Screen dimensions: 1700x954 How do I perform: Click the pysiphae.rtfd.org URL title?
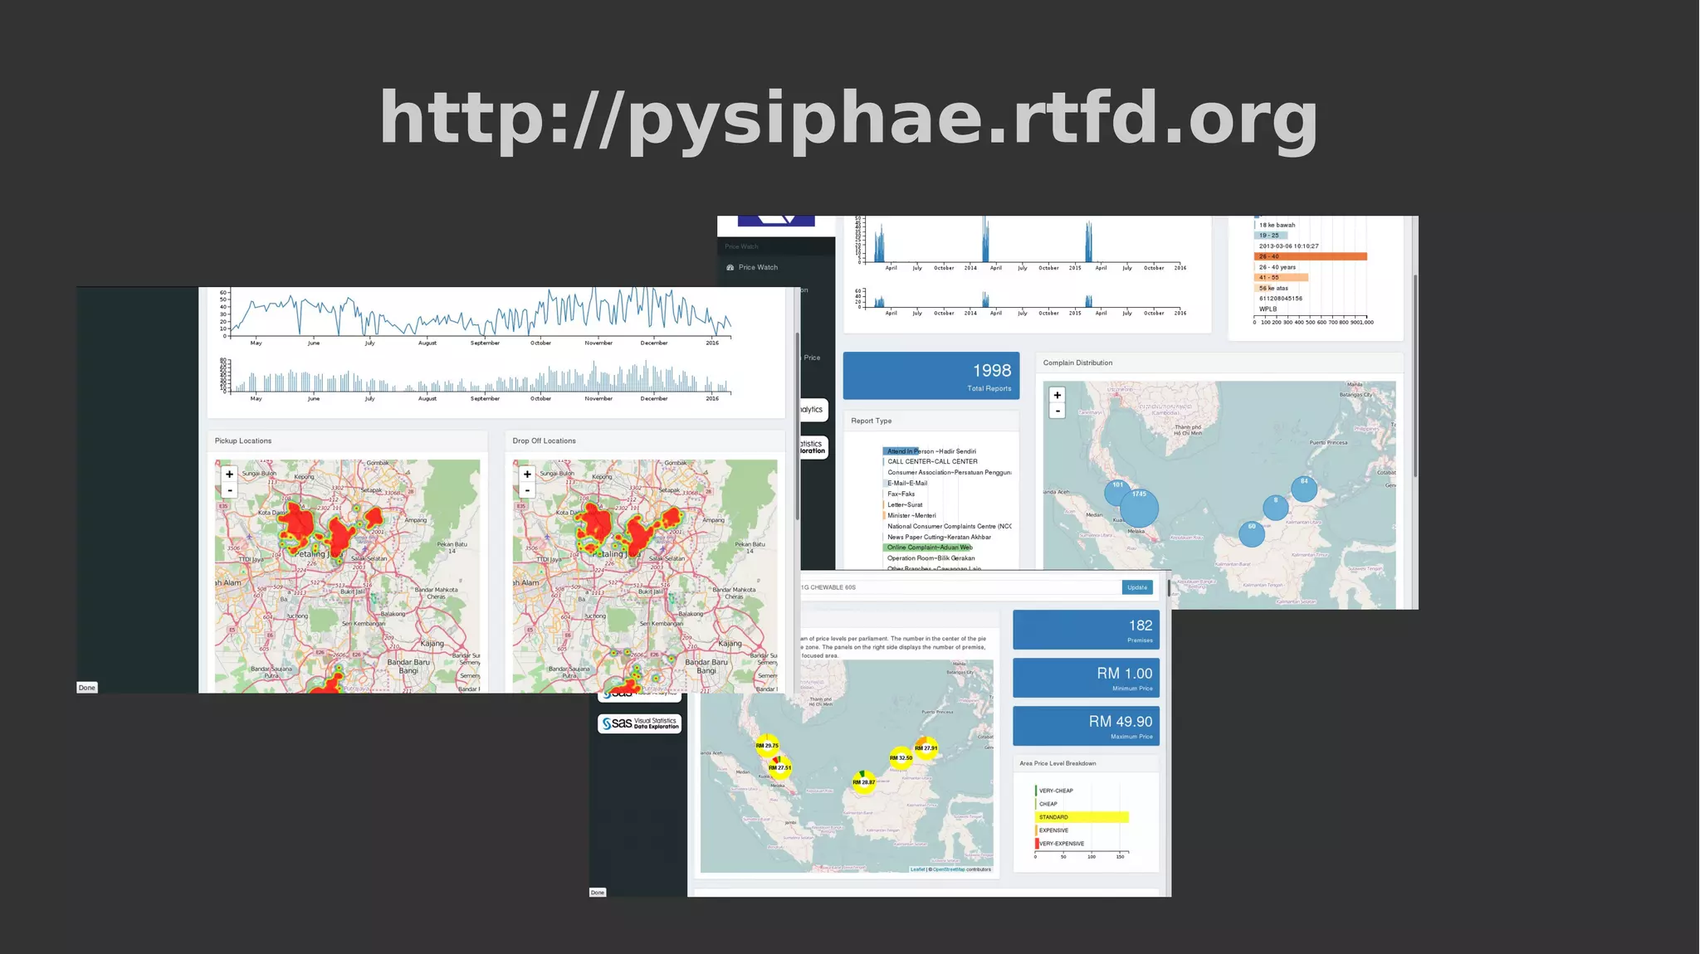point(848,121)
